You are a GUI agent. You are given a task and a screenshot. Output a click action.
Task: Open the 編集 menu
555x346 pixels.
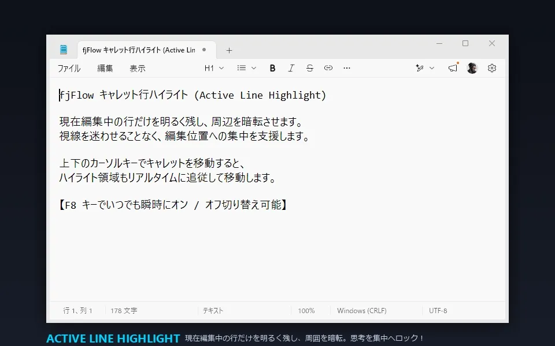105,68
